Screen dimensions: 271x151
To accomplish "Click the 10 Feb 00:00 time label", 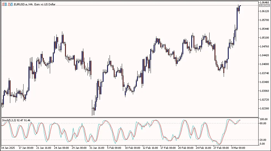I will [133, 148].
